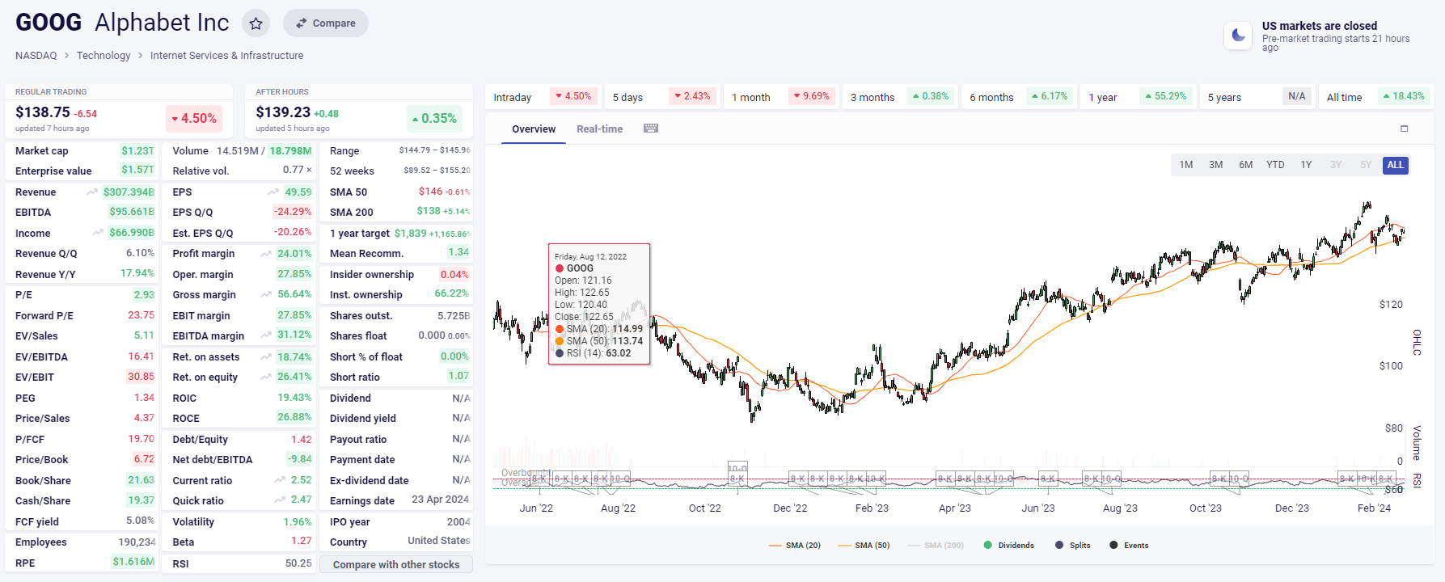
Task: Click the Market cap $1.23T value
Action: pyautogui.click(x=137, y=151)
